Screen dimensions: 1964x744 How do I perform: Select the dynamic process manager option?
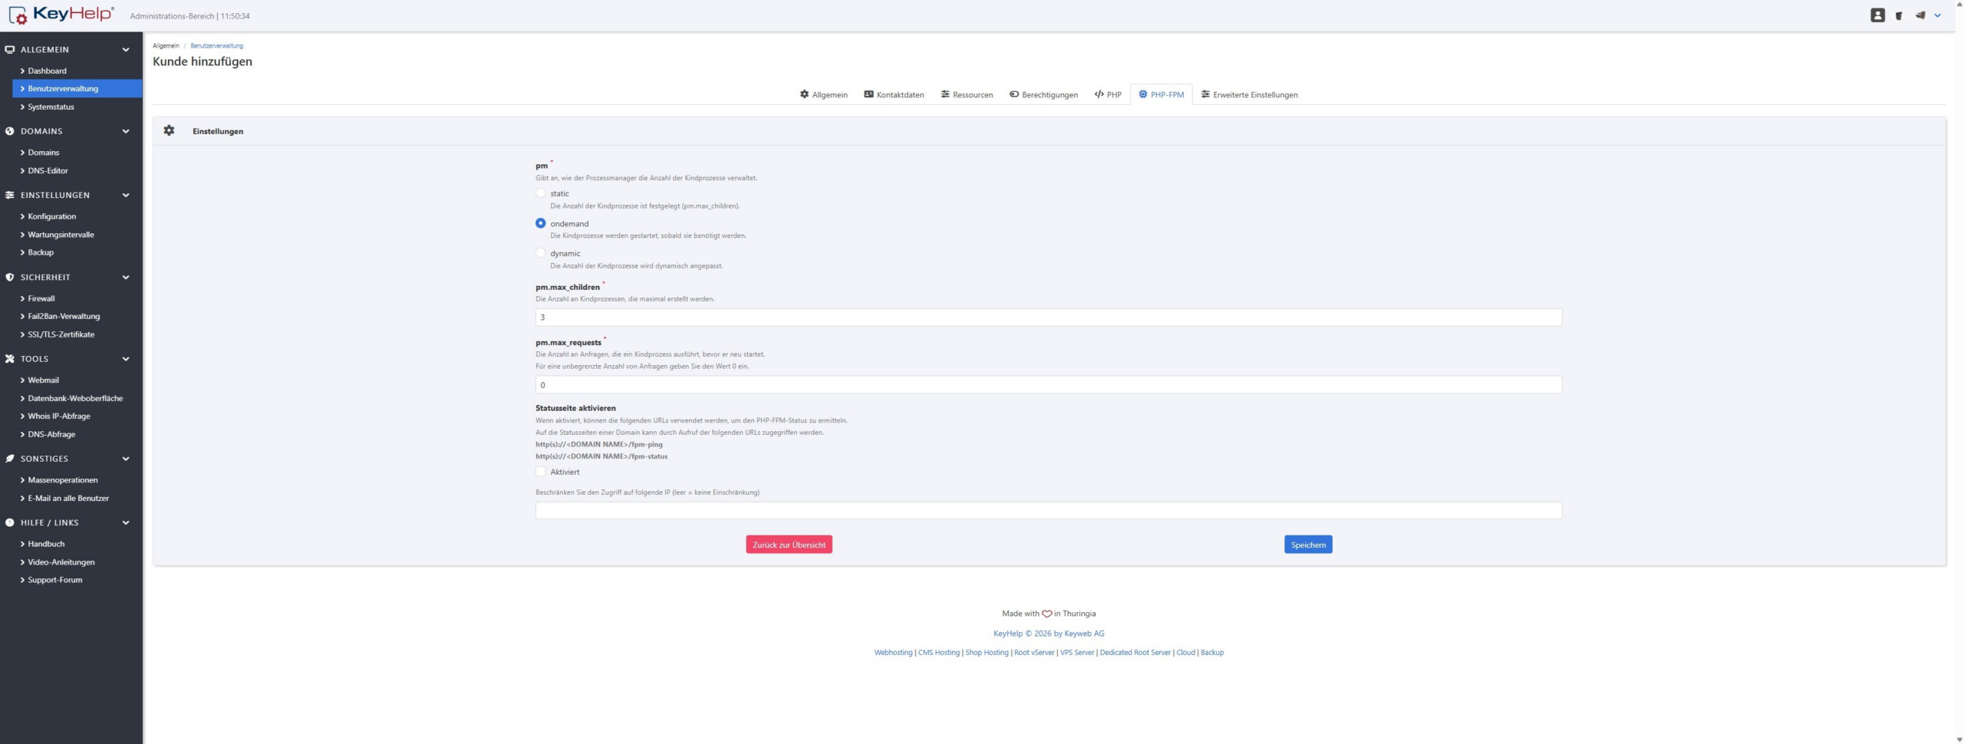click(x=540, y=253)
